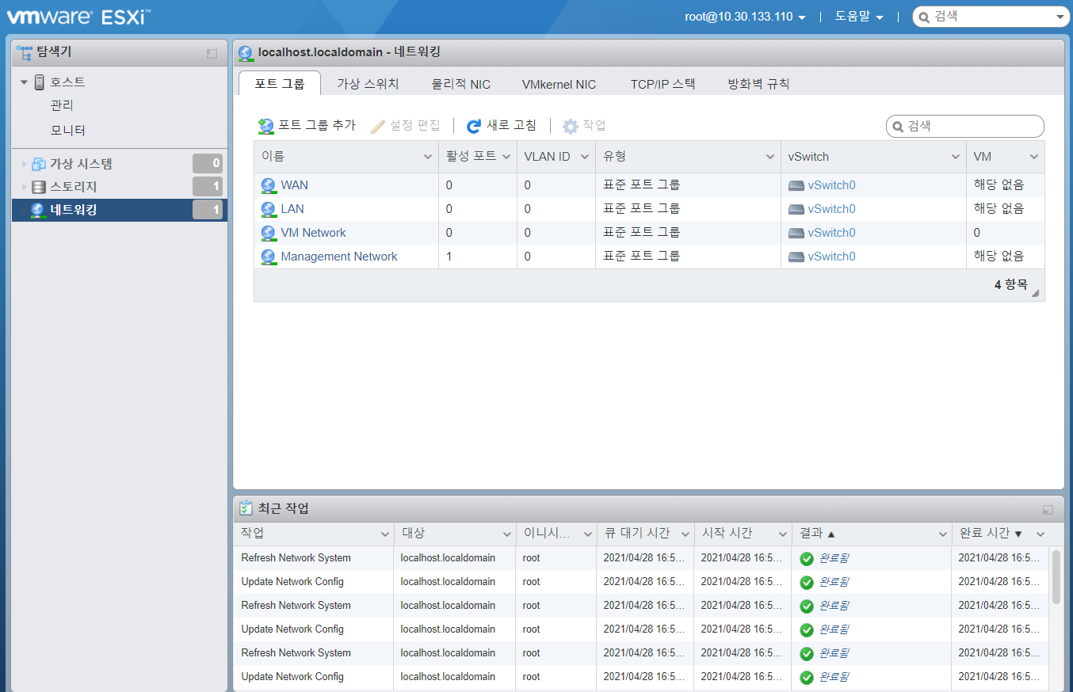
Task: Open the VM column dropdown arrow
Action: 1034,158
